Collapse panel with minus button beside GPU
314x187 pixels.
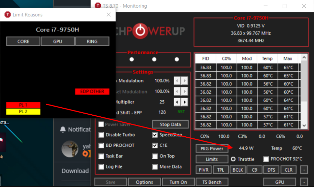coord(304,182)
